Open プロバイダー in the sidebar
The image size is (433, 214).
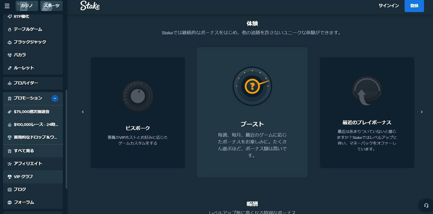33,83
